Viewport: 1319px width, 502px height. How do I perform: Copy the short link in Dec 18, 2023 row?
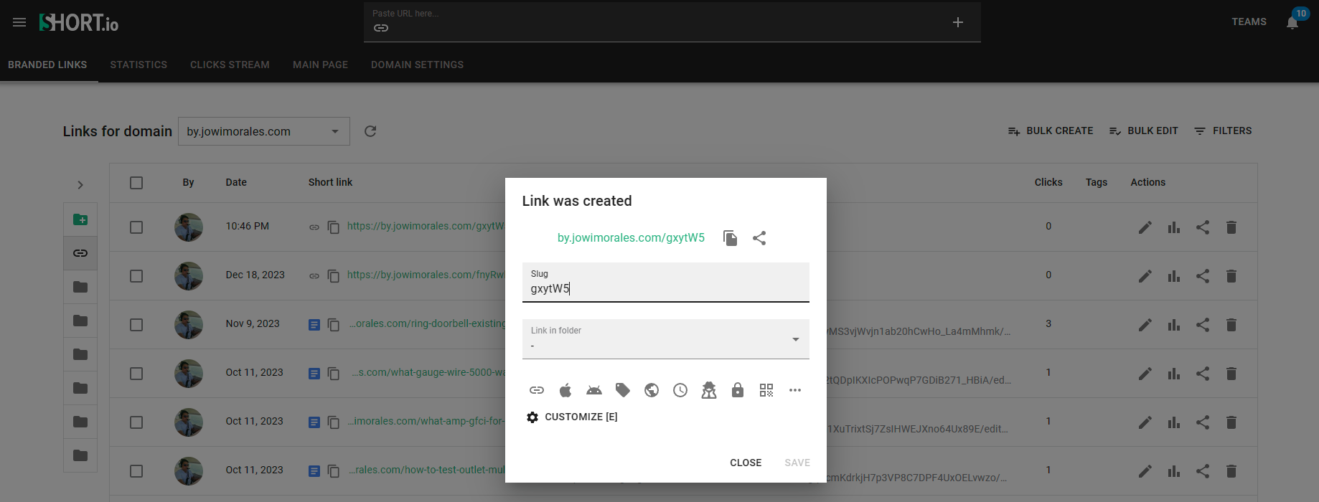point(334,276)
